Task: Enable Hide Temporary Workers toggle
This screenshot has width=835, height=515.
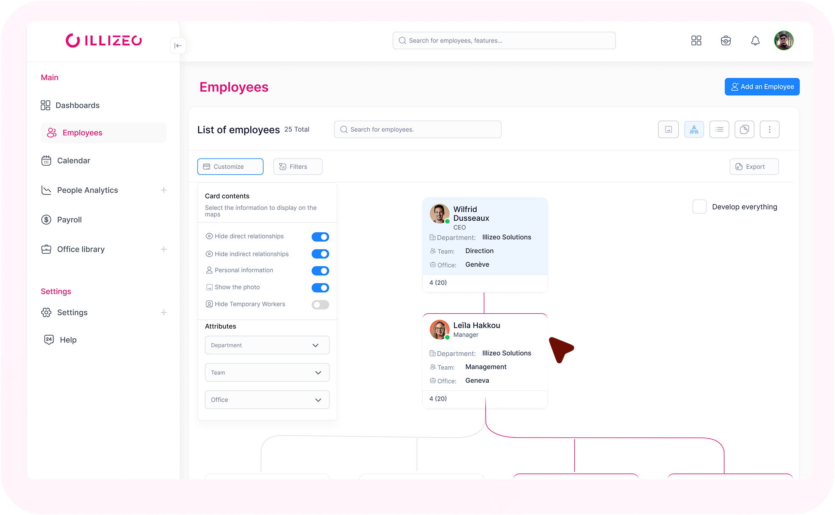Action: (x=320, y=305)
